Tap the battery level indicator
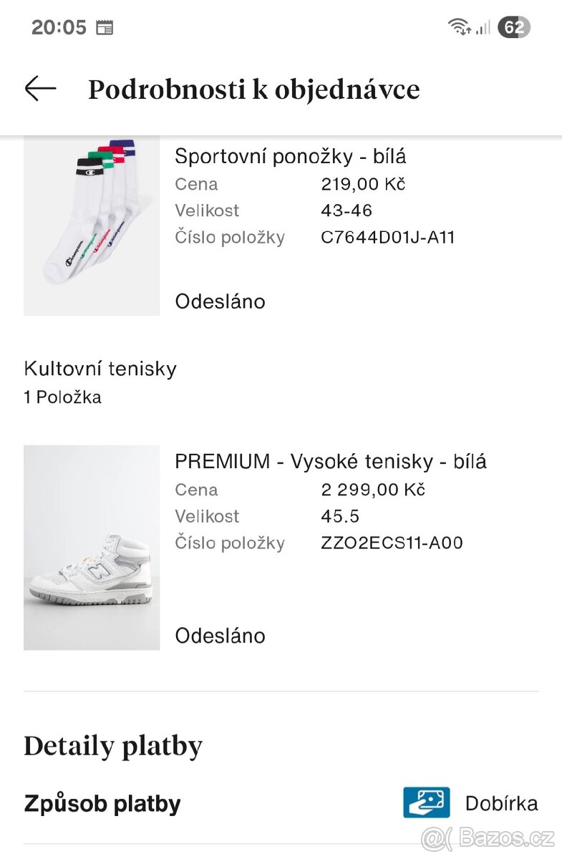This screenshot has width=562, height=859. [513, 27]
